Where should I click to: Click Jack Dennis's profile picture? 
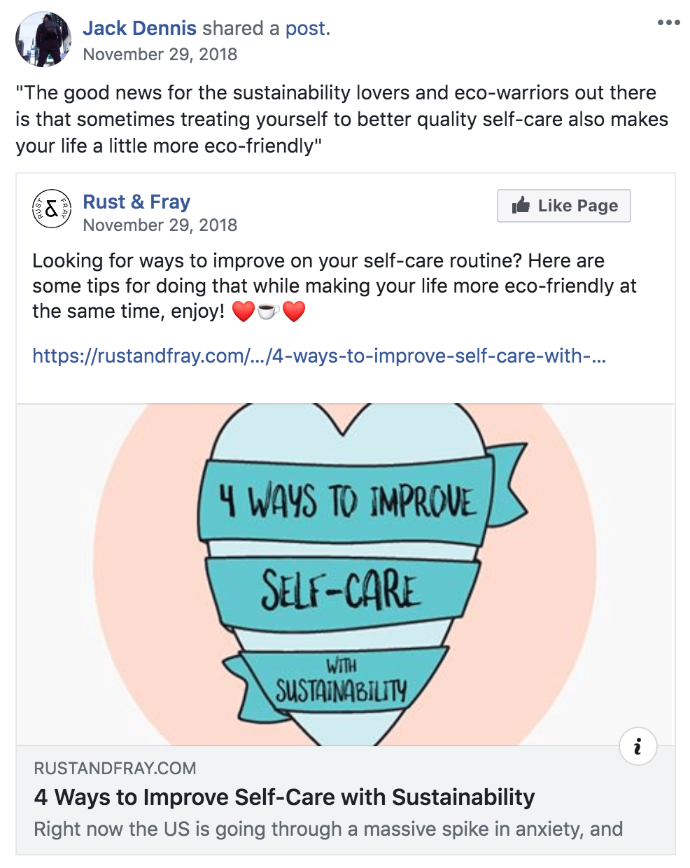point(43,39)
